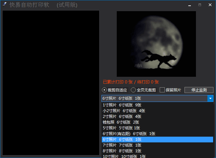Image resolution: width=216 pixels, height=158 pixels.
Task: Select the 裁剪自适应 radio option
Action: pyautogui.click(x=104, y=90)
